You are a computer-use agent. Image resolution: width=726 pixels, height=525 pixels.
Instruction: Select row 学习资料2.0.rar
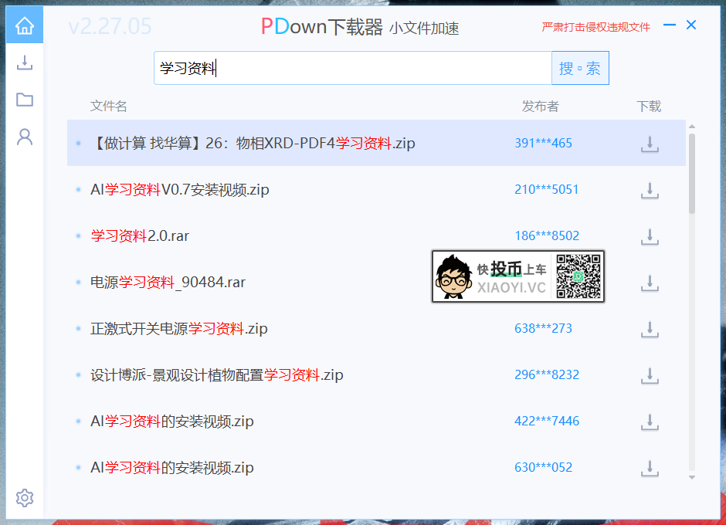tap(376, 235)
